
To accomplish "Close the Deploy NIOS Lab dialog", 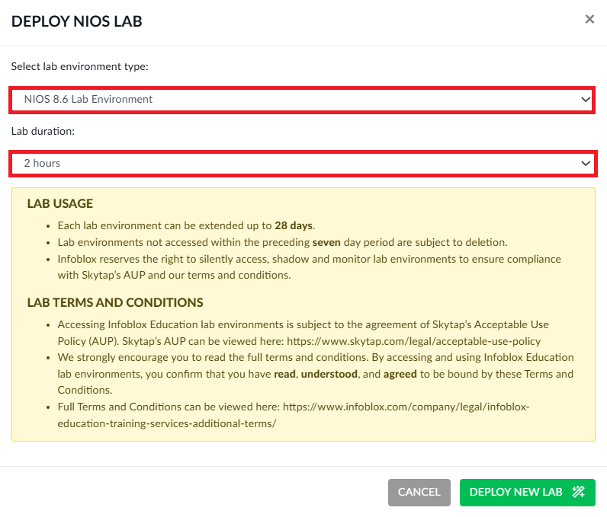I will click(x=589, y=20).
